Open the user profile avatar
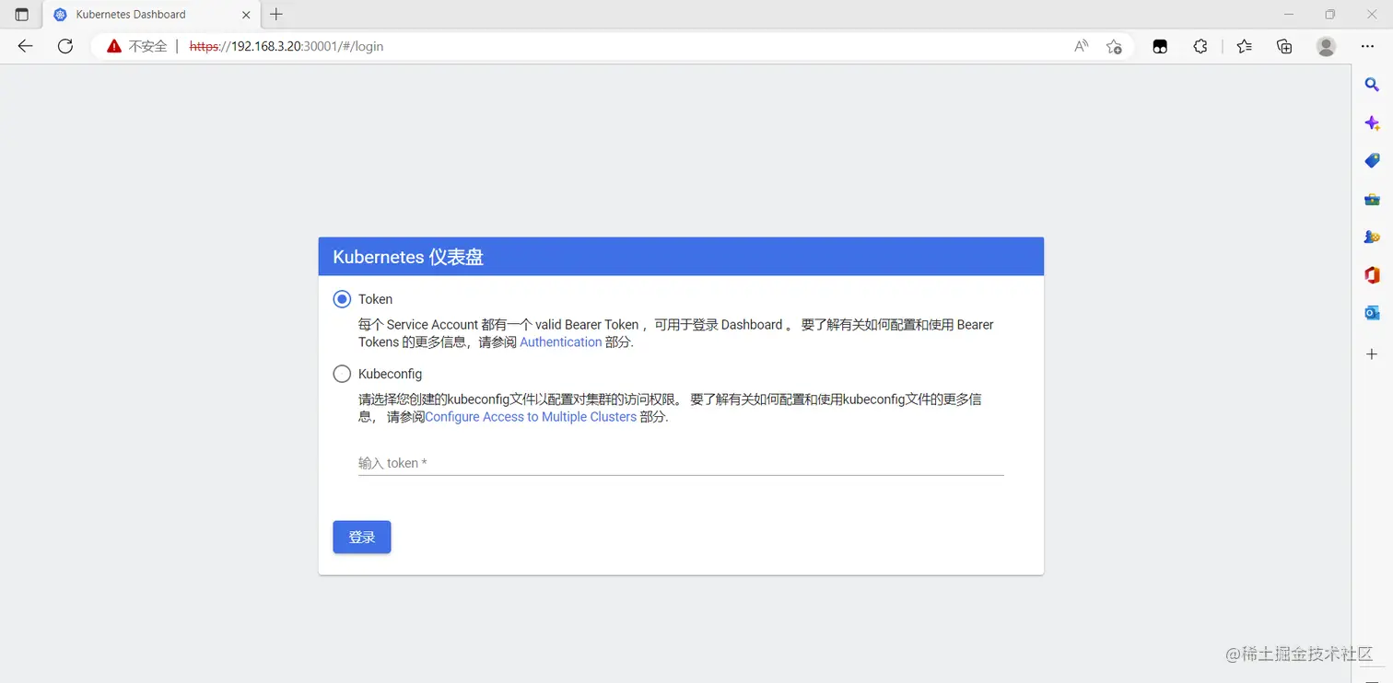The image size is (1393, 683). click(x=1326, y=46)
